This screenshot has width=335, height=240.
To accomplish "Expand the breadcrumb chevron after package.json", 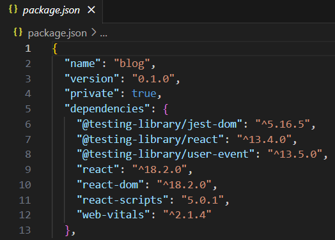I will 93,33.
